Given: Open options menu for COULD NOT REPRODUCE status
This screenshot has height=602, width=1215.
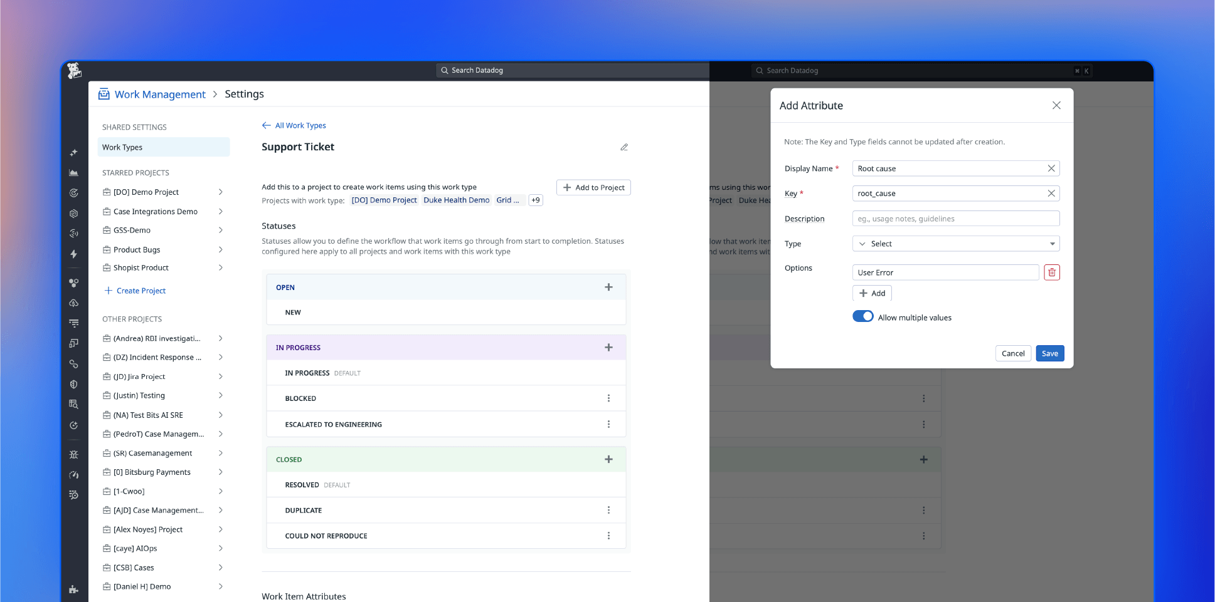Looking at the screenshot, I should pyautogui.click(x=608, y=536).
